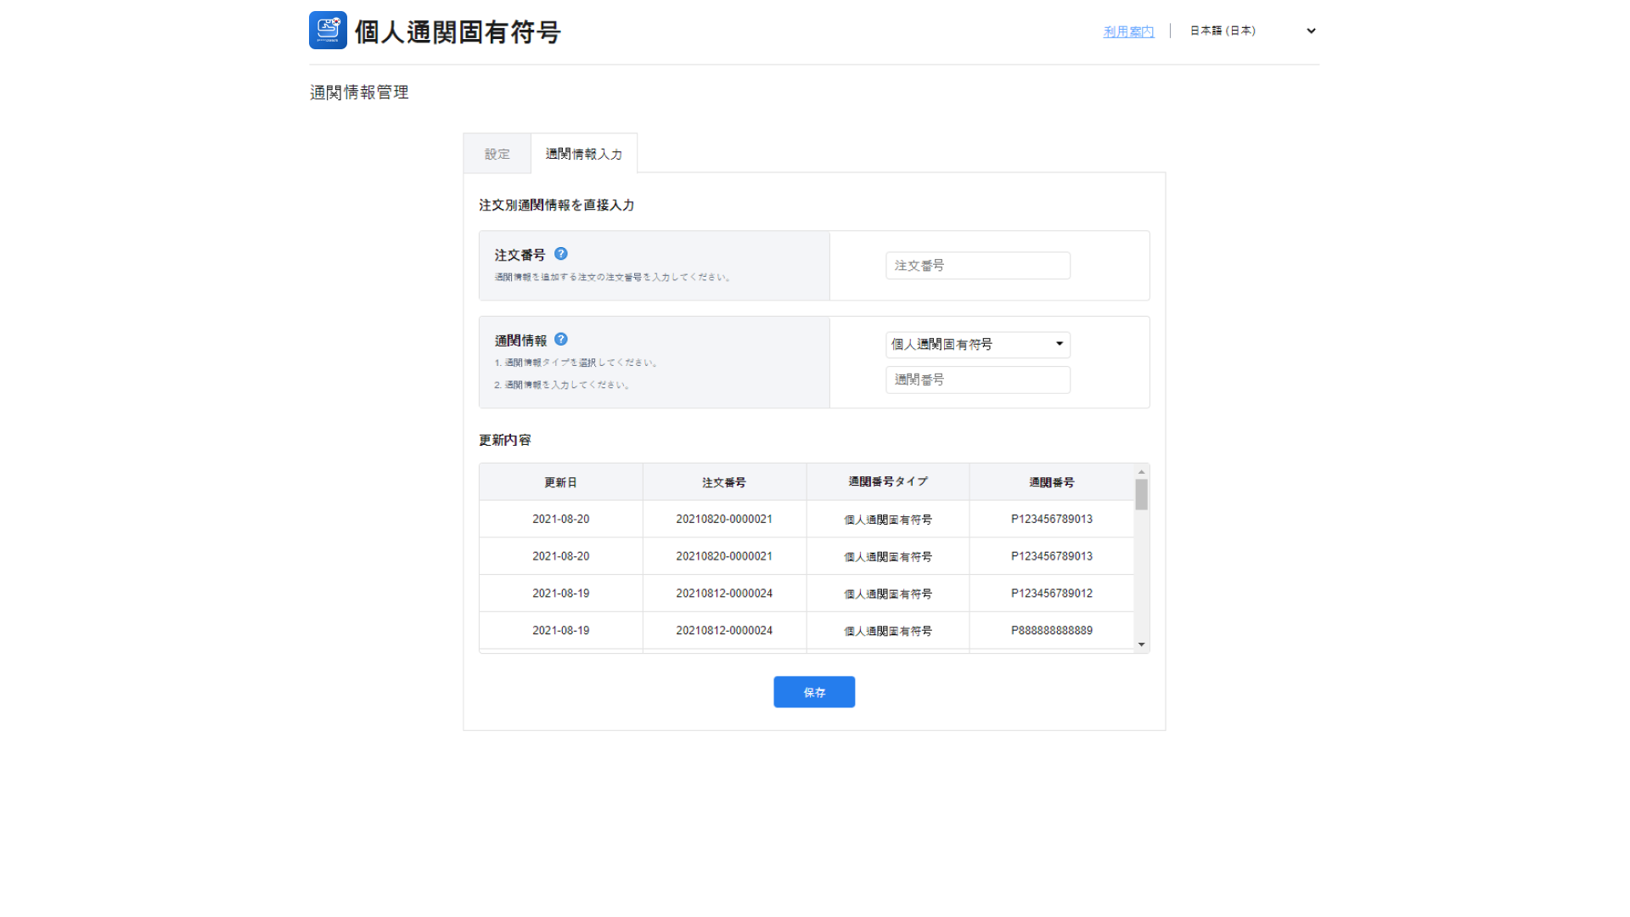Focus the 通関番号 input field
1630x917 pixels.
977,380
